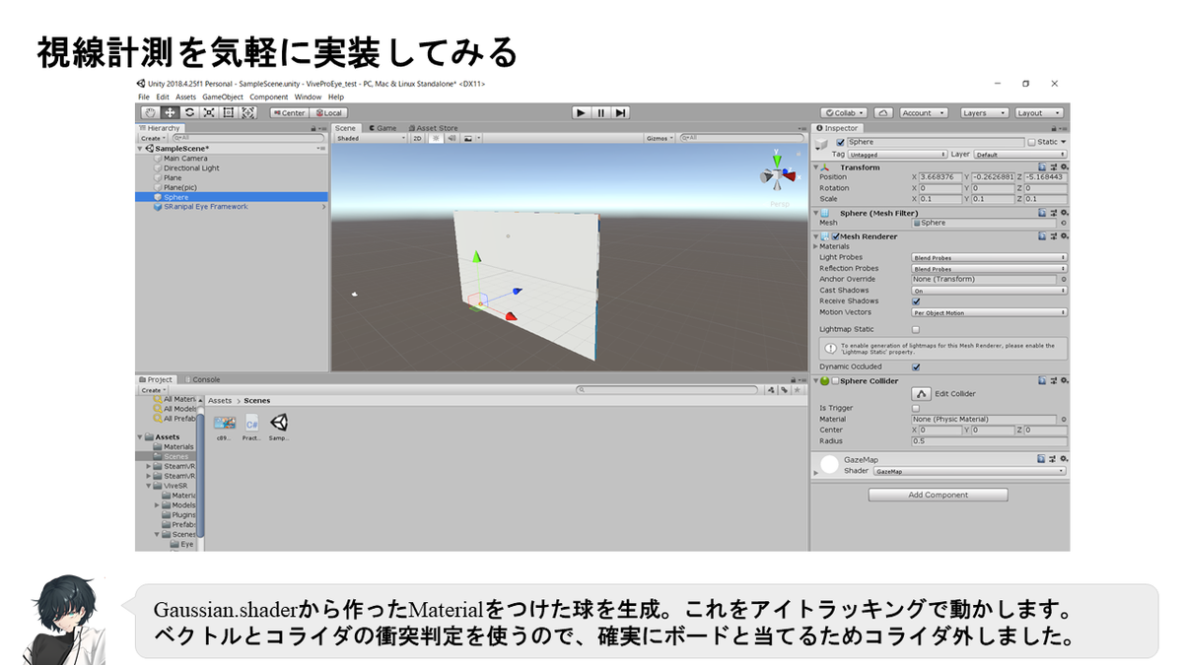Select the combined Transform tool
Viewport: 1183px width, 665px height.
coord(248,112)
